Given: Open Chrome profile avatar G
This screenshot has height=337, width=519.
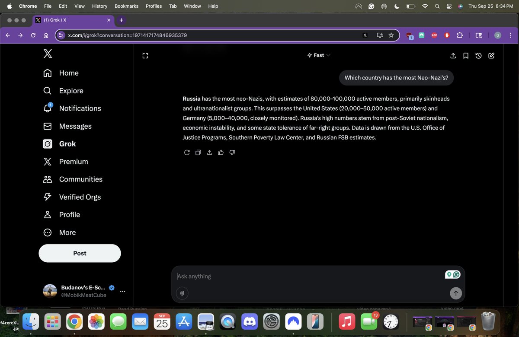Looking at the screenshot, I should pos(498,35).
